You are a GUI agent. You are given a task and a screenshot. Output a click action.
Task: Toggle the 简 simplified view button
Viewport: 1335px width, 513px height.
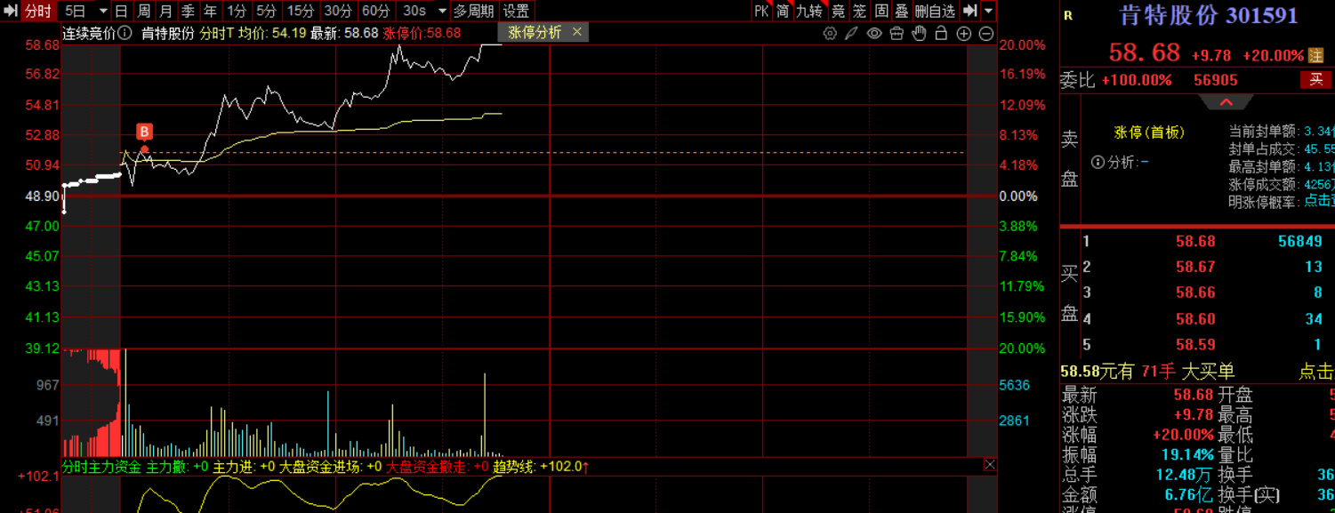783,12
